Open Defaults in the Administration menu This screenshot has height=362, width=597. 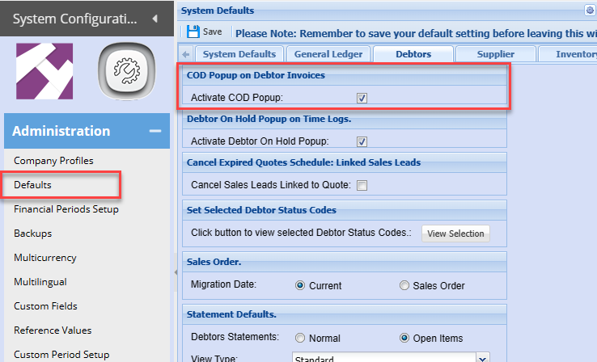[33, 185]
